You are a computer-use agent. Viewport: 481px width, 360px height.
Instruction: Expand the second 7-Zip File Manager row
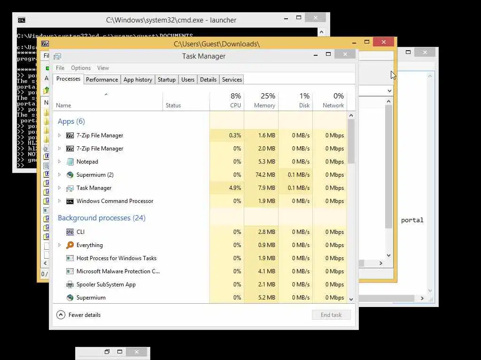point(60,149)
